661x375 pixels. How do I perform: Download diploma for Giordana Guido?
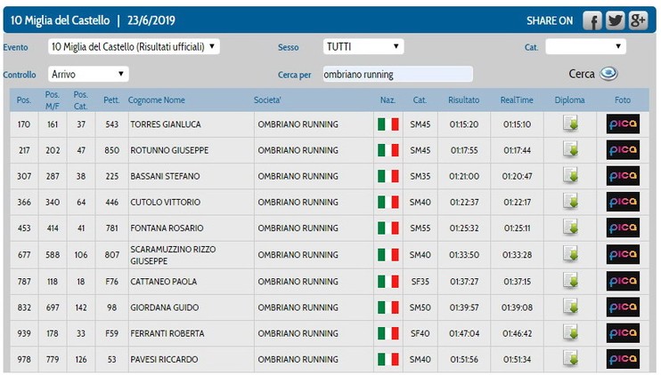pyautogui.click(x=570, y=307)
